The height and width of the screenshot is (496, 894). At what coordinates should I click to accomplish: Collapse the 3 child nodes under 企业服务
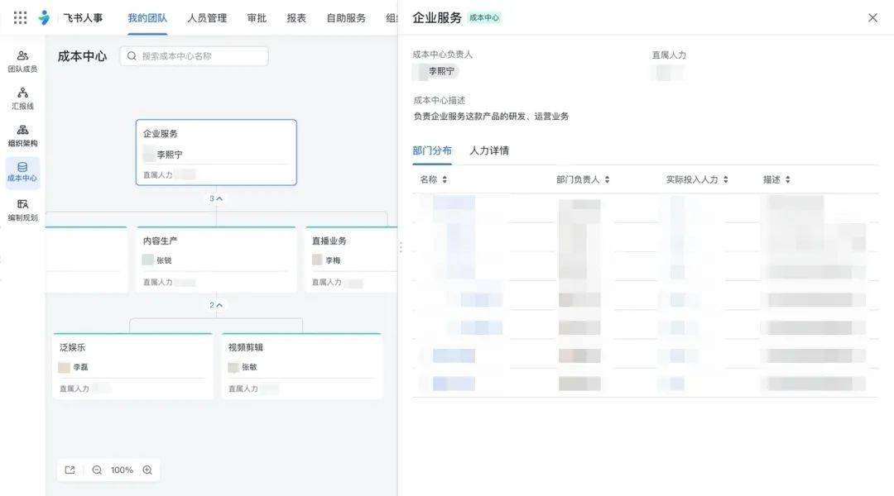click(x=216, y=198)
